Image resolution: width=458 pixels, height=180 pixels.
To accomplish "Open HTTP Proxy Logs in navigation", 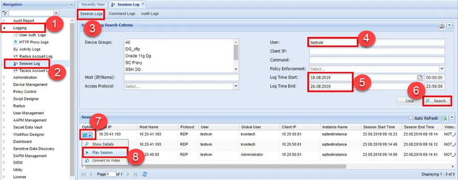I will (34, 42).
